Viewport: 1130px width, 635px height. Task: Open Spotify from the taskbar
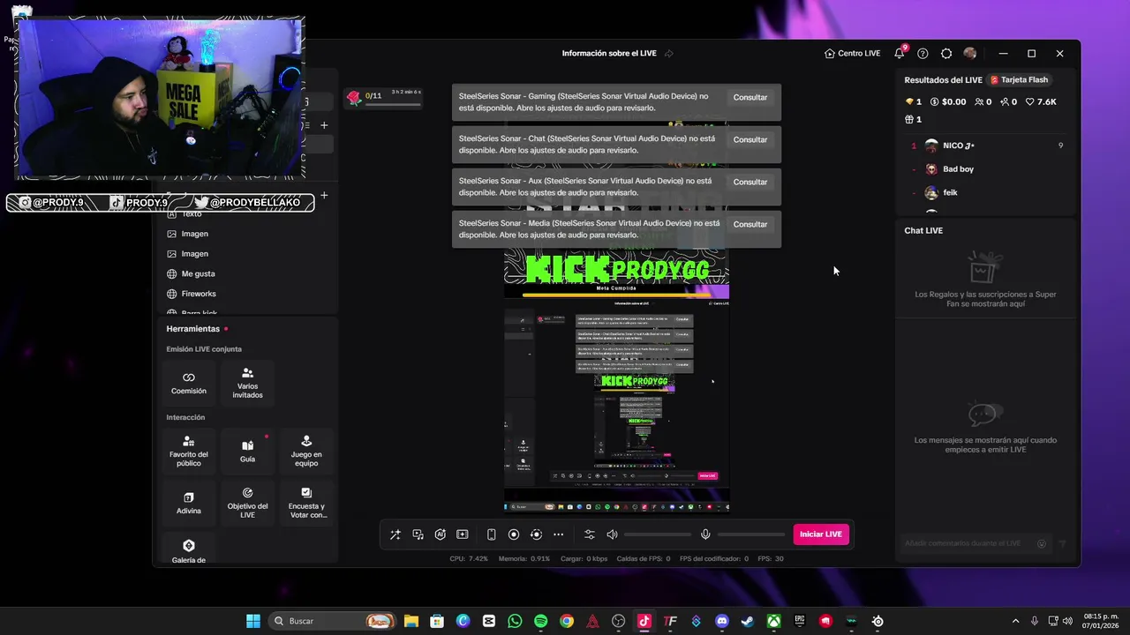click(x=541, y=621)
